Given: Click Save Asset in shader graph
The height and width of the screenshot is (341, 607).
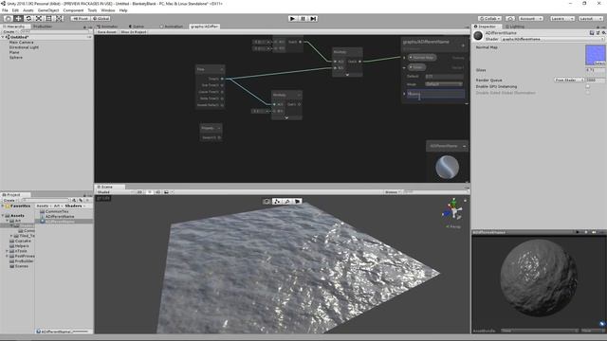Looking at the screenshot, I should coord(107,32).
